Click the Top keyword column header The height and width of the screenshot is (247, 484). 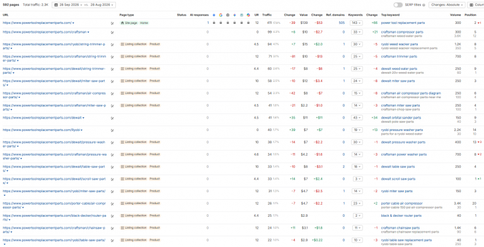391,15
